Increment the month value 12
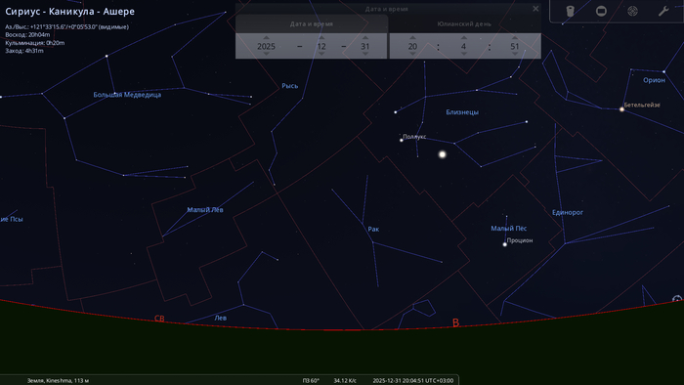The image size is (684, 385). (321, 38)
